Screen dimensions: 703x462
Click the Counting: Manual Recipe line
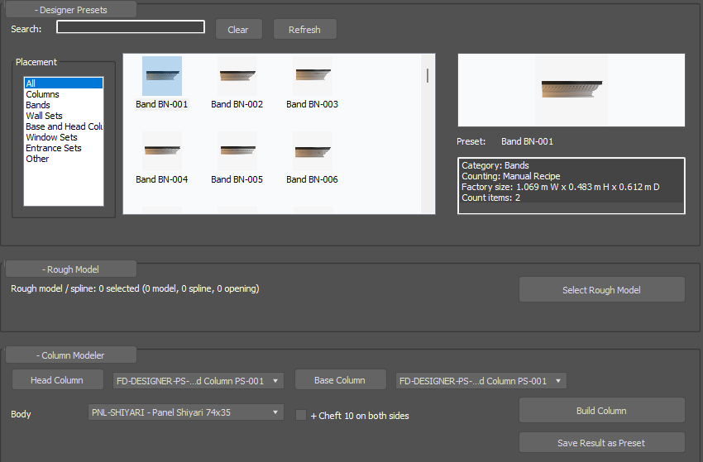tap(511, 176)
